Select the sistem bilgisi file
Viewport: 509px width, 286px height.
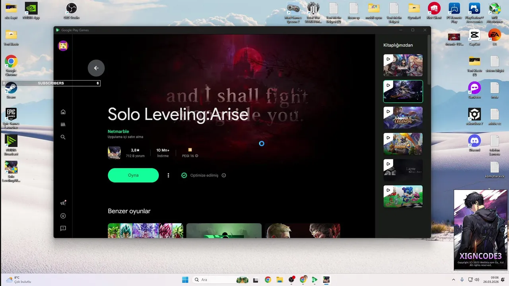point(494,64)
